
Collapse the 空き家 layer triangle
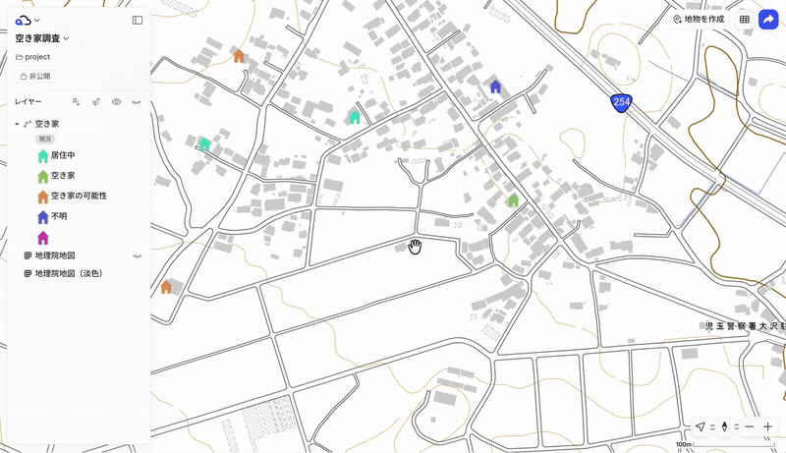[x=17, y=124]
